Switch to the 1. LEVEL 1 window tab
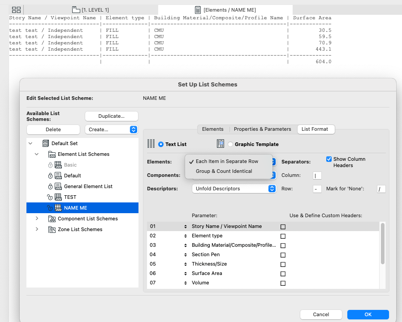Screen dimensions: 402x322 coord(91,10)
